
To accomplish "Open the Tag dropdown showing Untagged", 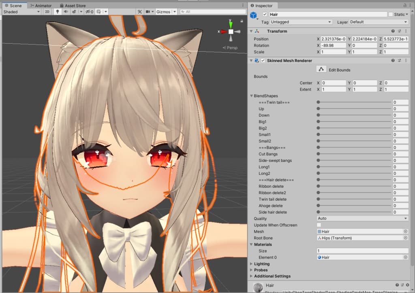I will pyautogui.click(x=301, y=22).
